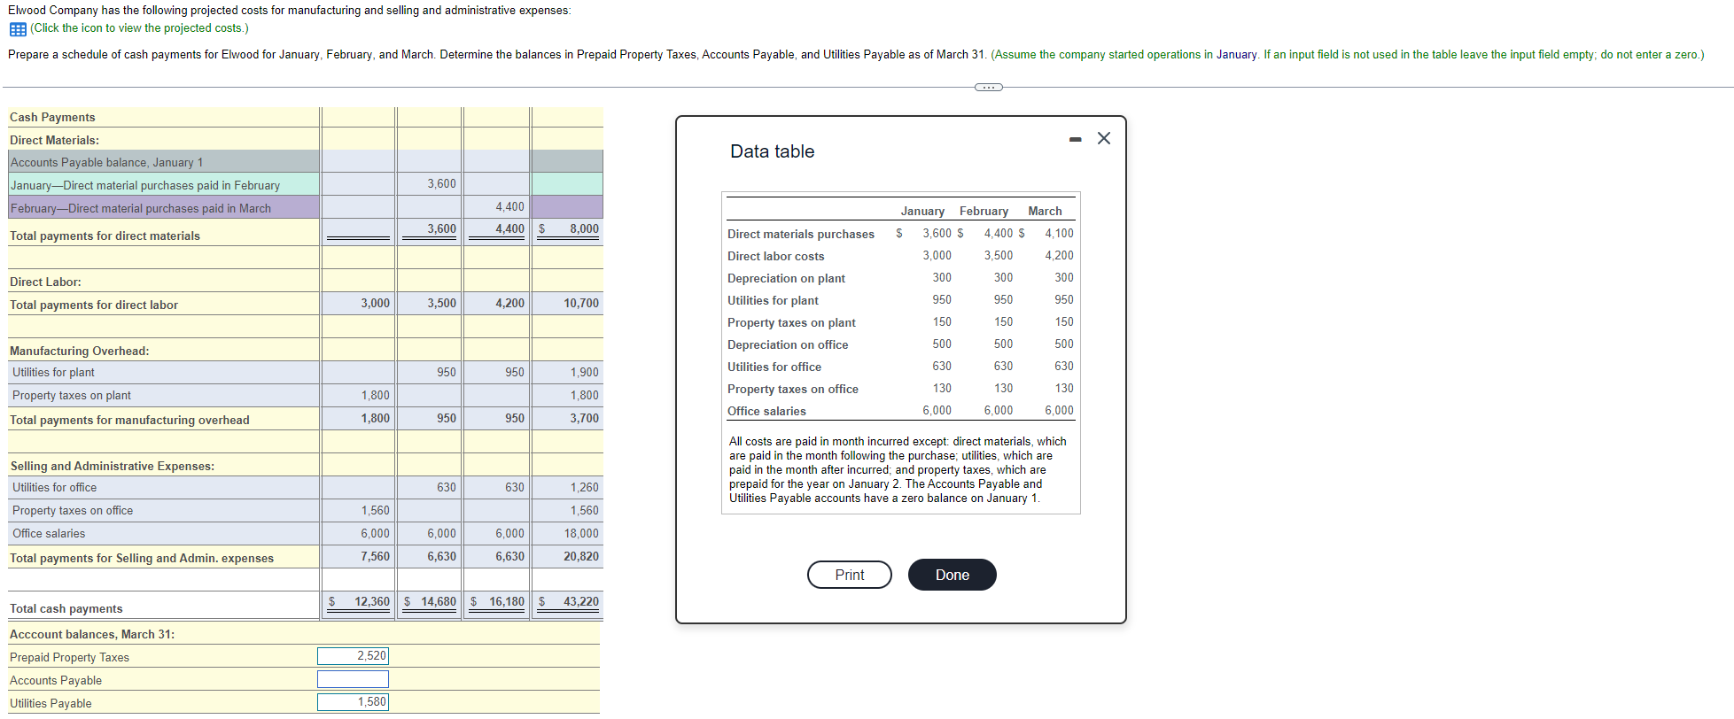
Task: Click the Total payments for direct labor label
Action: coord(94,305)
